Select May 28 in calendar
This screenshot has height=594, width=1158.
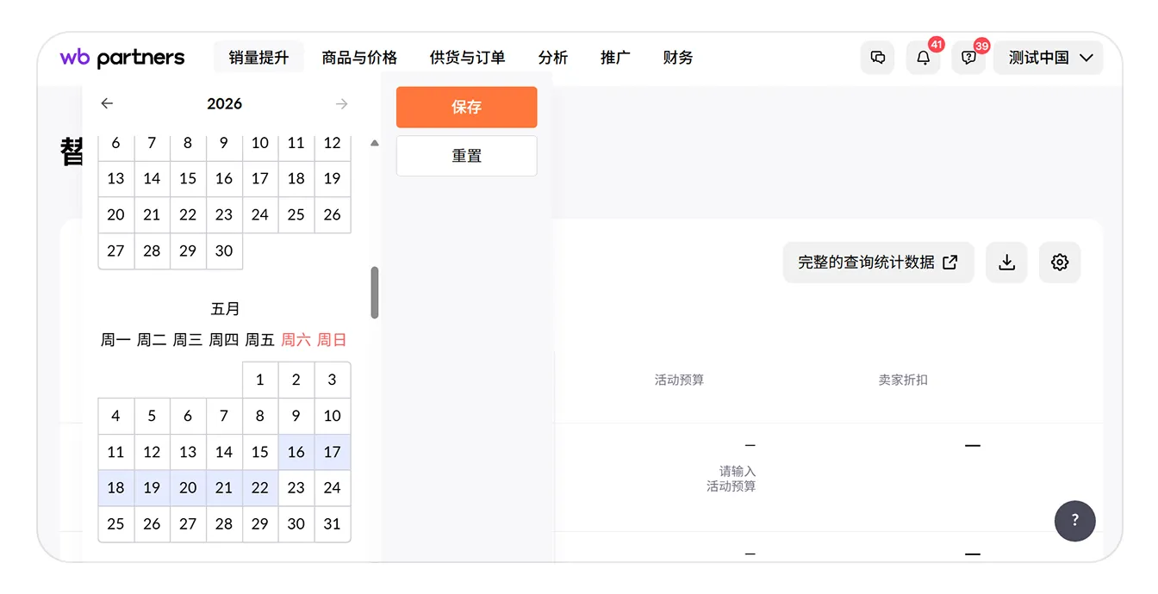tap(224, 524)
